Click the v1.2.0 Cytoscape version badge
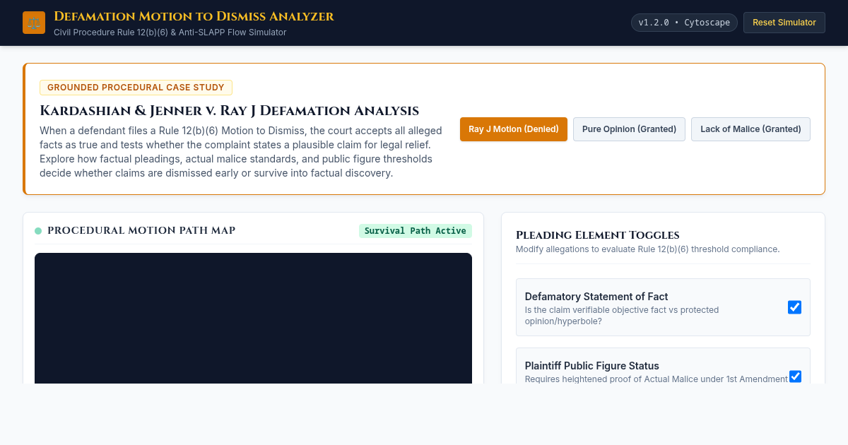Viewport: 848px width, 445px height. coord(684,23)
